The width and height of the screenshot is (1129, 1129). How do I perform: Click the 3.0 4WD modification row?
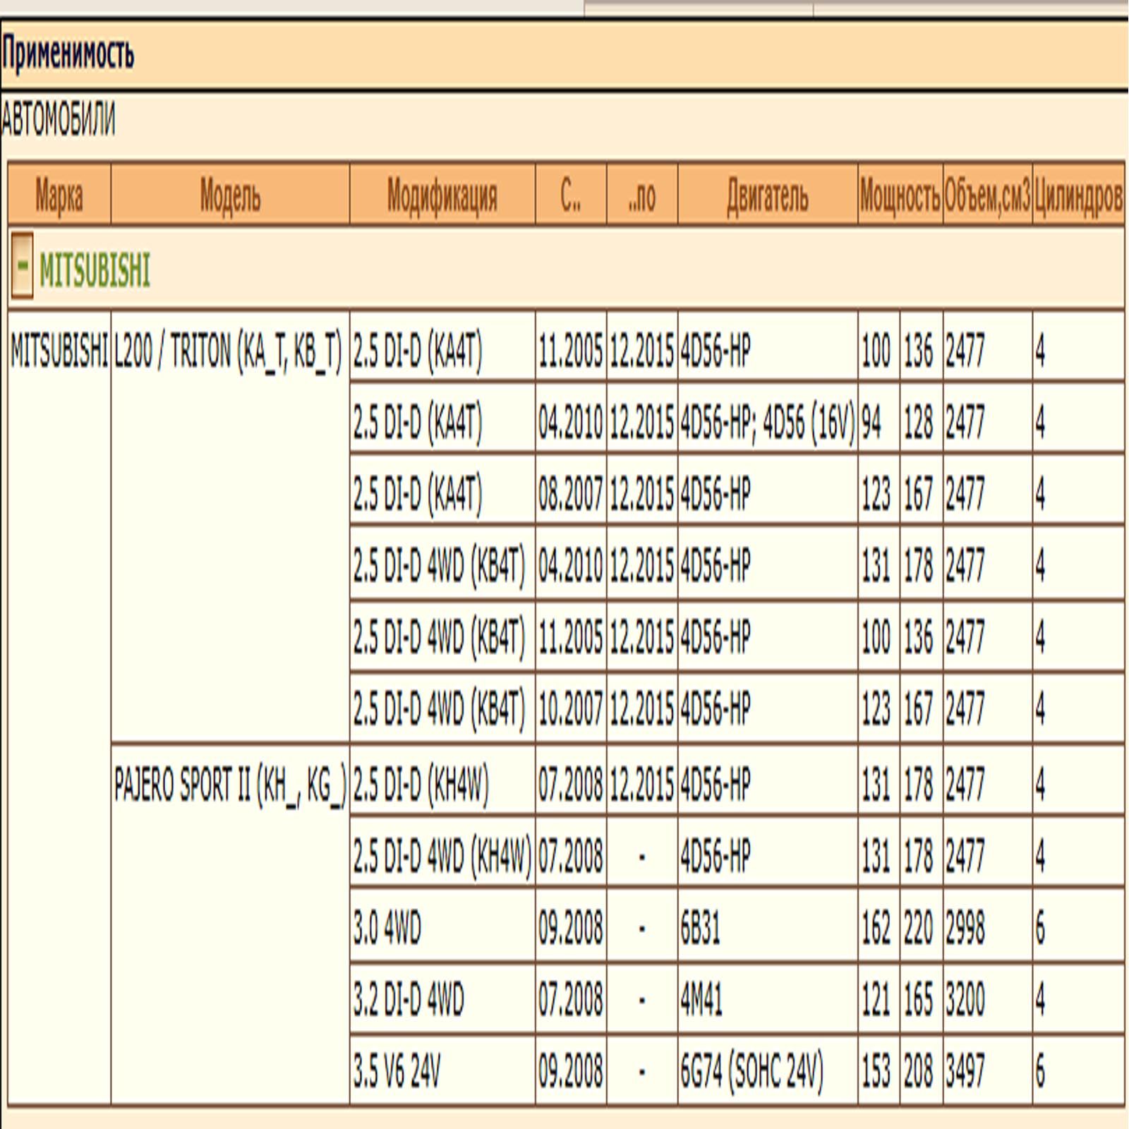tap(387, 928)
